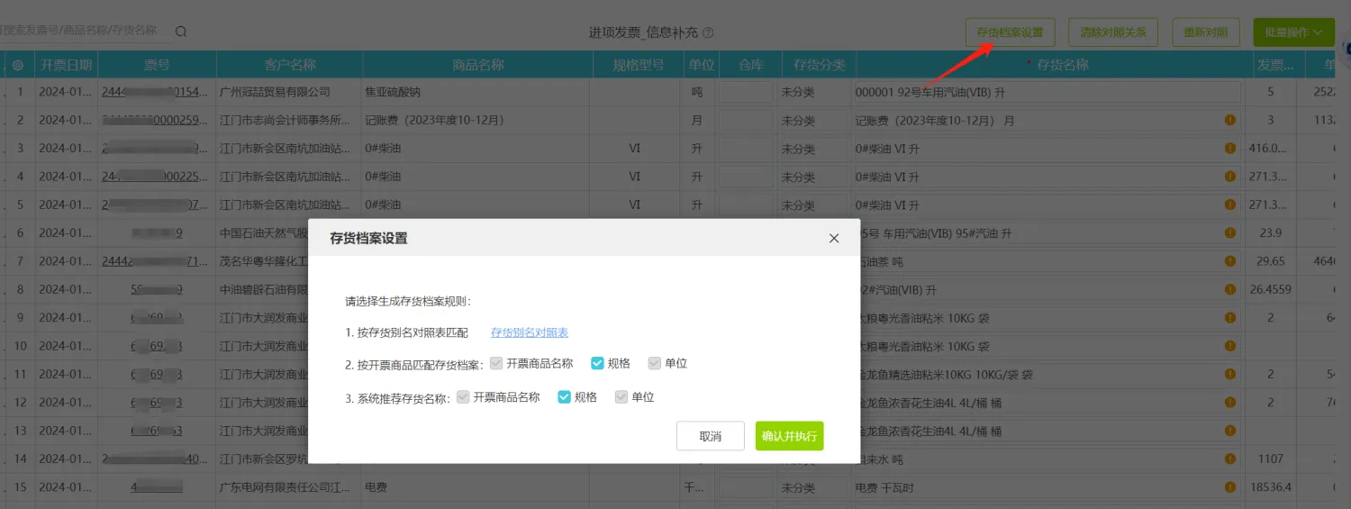Click the help icon beside 进项发票_信息补充
Viewport: 1351px width, 509px height.
(x=708, y=32)
